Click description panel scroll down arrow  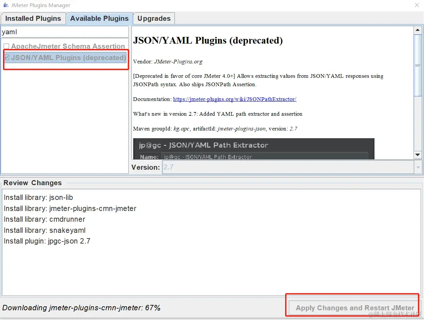click(x=418, y=155)
